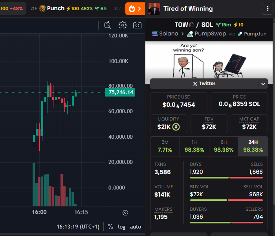Select the 24H timeframe tab
Viewport: 275px width, 236px height.
(253, 146)
